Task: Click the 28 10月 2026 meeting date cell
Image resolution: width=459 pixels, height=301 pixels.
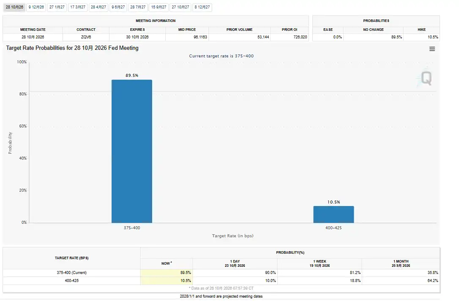Action: coord(33,37)
